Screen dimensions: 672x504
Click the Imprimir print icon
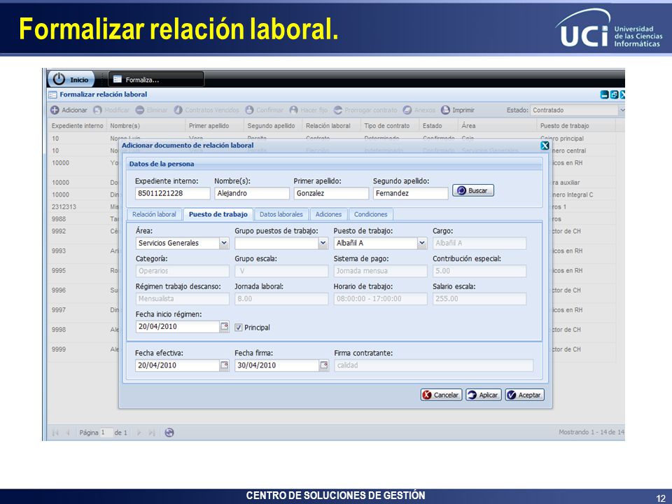(x=446, y=110)
